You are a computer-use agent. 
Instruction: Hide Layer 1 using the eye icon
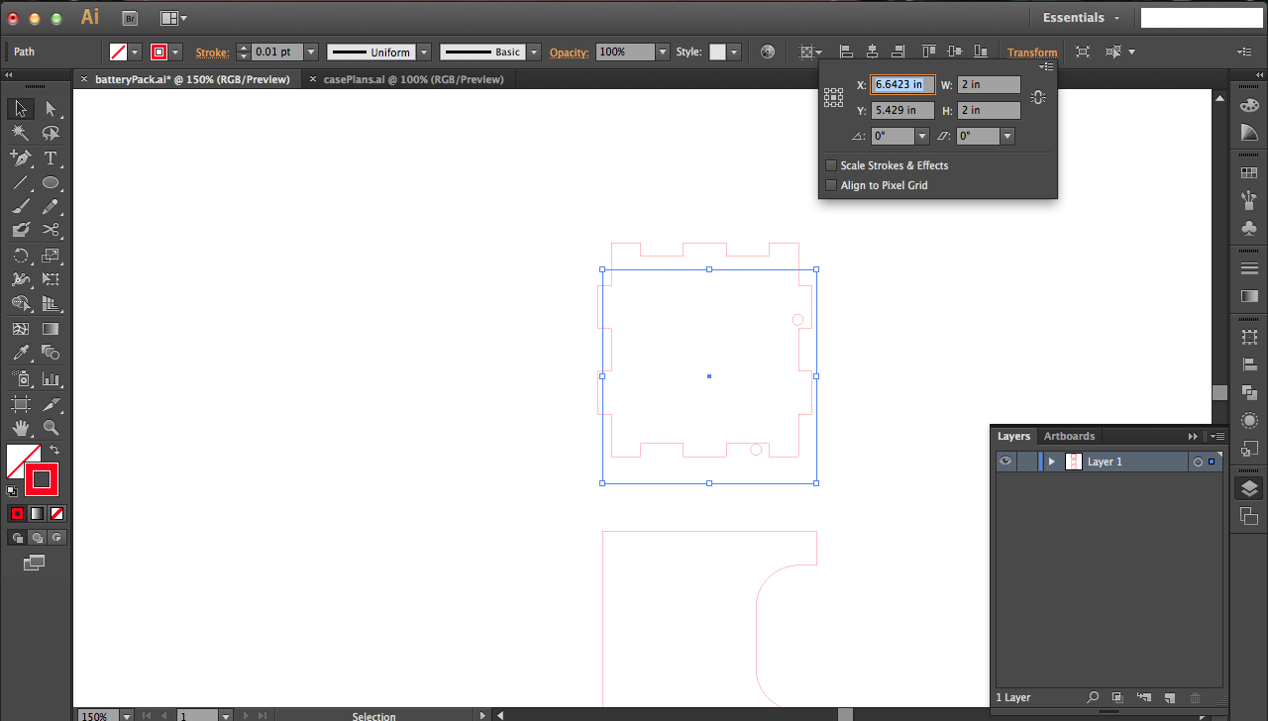coord(1005,462)
